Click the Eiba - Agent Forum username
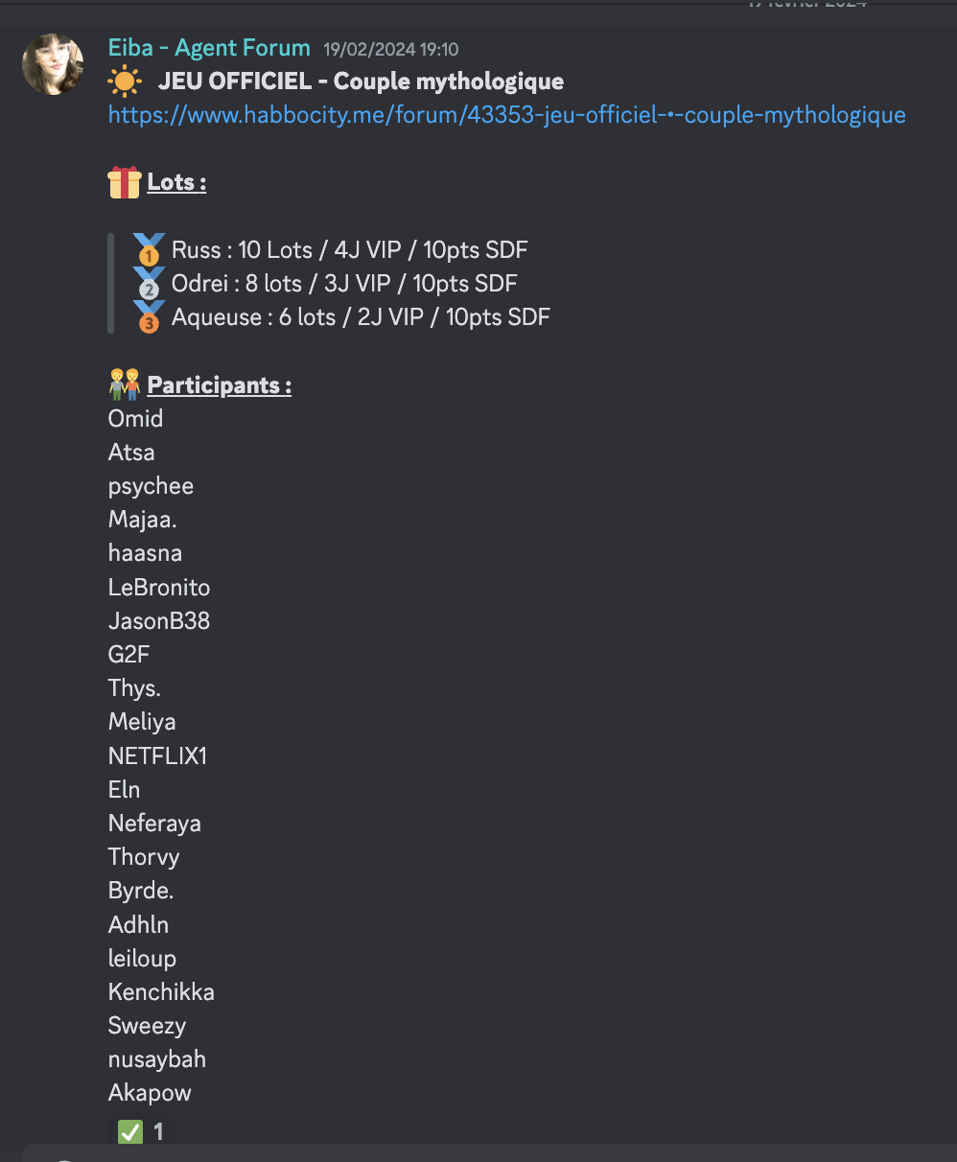The width and height of the screenshot is (957, 1162). coord(209,48)
